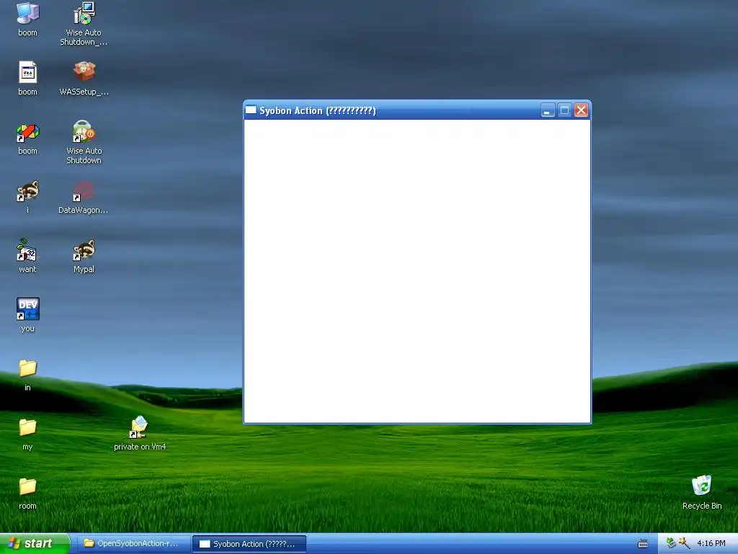Close the Syobon Action window

click(x=582, y=110)
